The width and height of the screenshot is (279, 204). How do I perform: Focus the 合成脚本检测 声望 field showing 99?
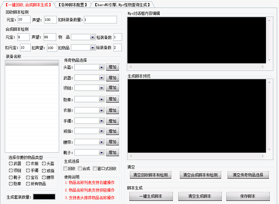[50, 37]
